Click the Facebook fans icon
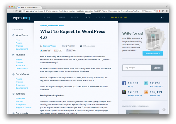The image size is (176, 124). (124, 83)
